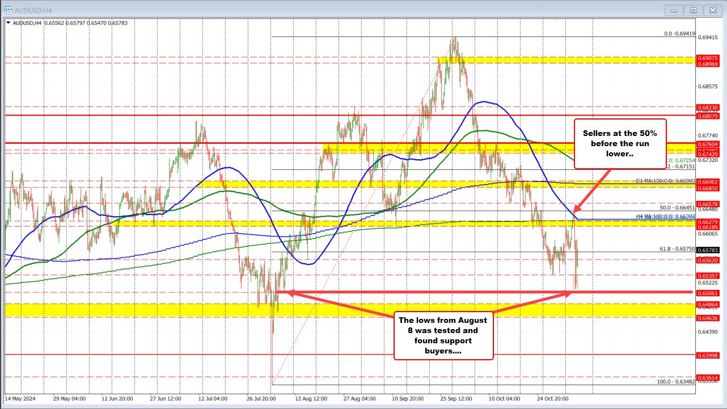Click the chart icon in the window title bar
The height and width of the screenshot is (409, 727).
7,10
